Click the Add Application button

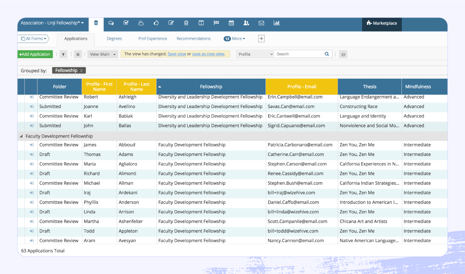(35, 54)
